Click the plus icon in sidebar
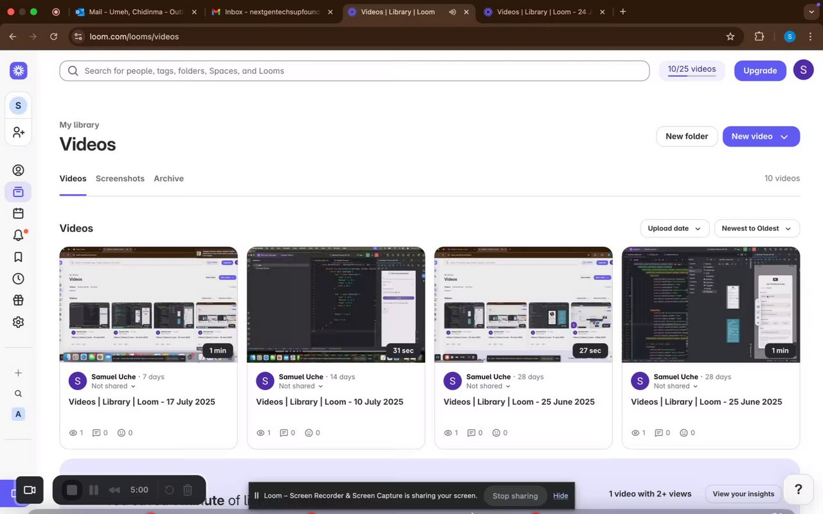Image resolution: width=823 pixels, height=514 pixels. (18, 373)
